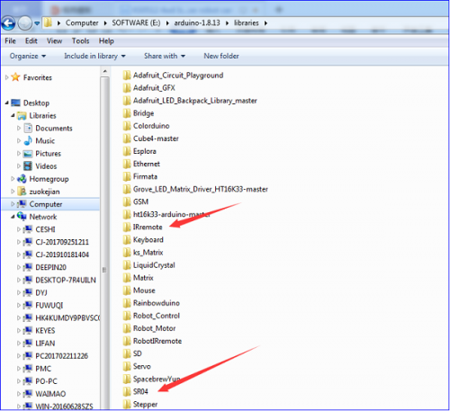Screen dimensions: 450x411
Task: Select PC201702211226 in network list
Action: point(62,356)
